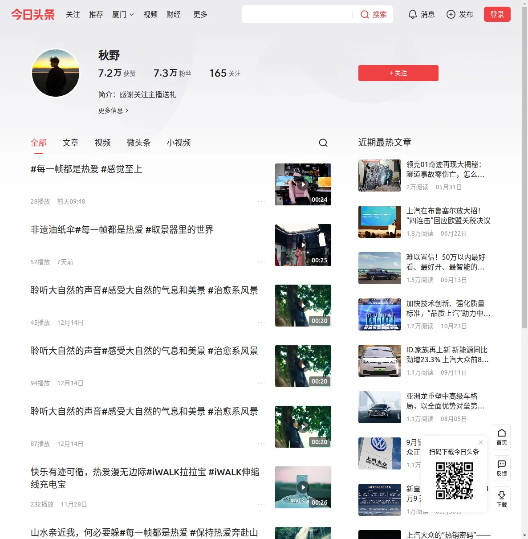Expand 更多 navigation menu
Image resolution: width=528 pixels, height=539 pixels.
click(x=200, y=15)
